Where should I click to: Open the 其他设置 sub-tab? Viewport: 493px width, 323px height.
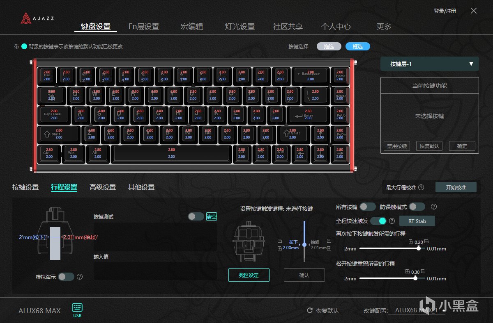point(141,187)
